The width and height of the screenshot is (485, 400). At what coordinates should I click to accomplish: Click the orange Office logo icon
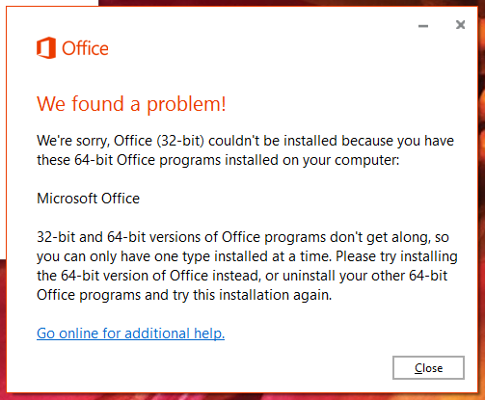(x=46, y=48)
